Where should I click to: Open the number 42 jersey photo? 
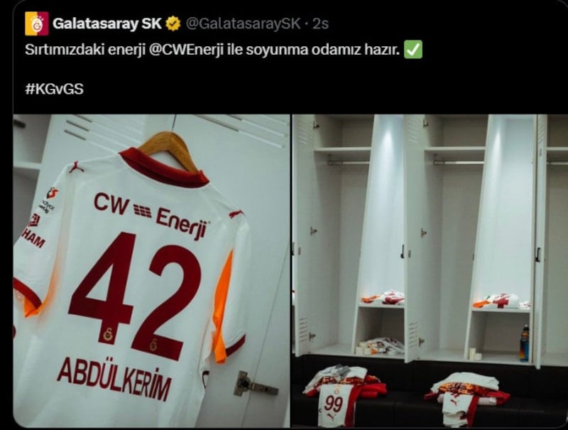tap(151, 271)
